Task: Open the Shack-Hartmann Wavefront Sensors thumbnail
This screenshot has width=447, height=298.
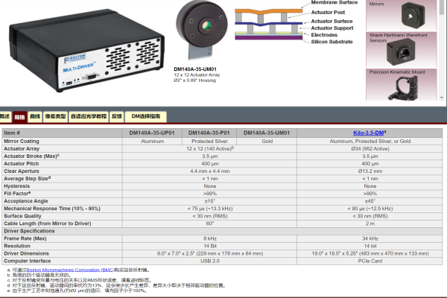Action: [402, 50]
